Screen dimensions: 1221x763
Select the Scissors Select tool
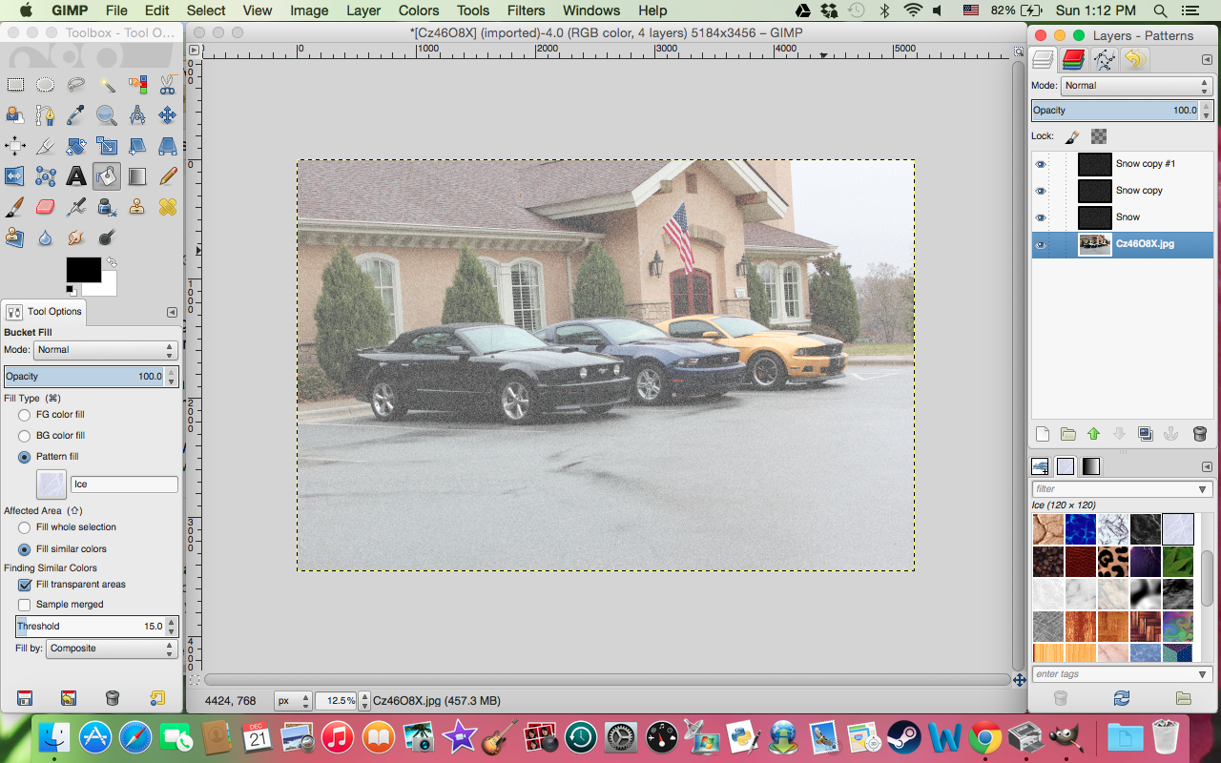coord(168,85)
